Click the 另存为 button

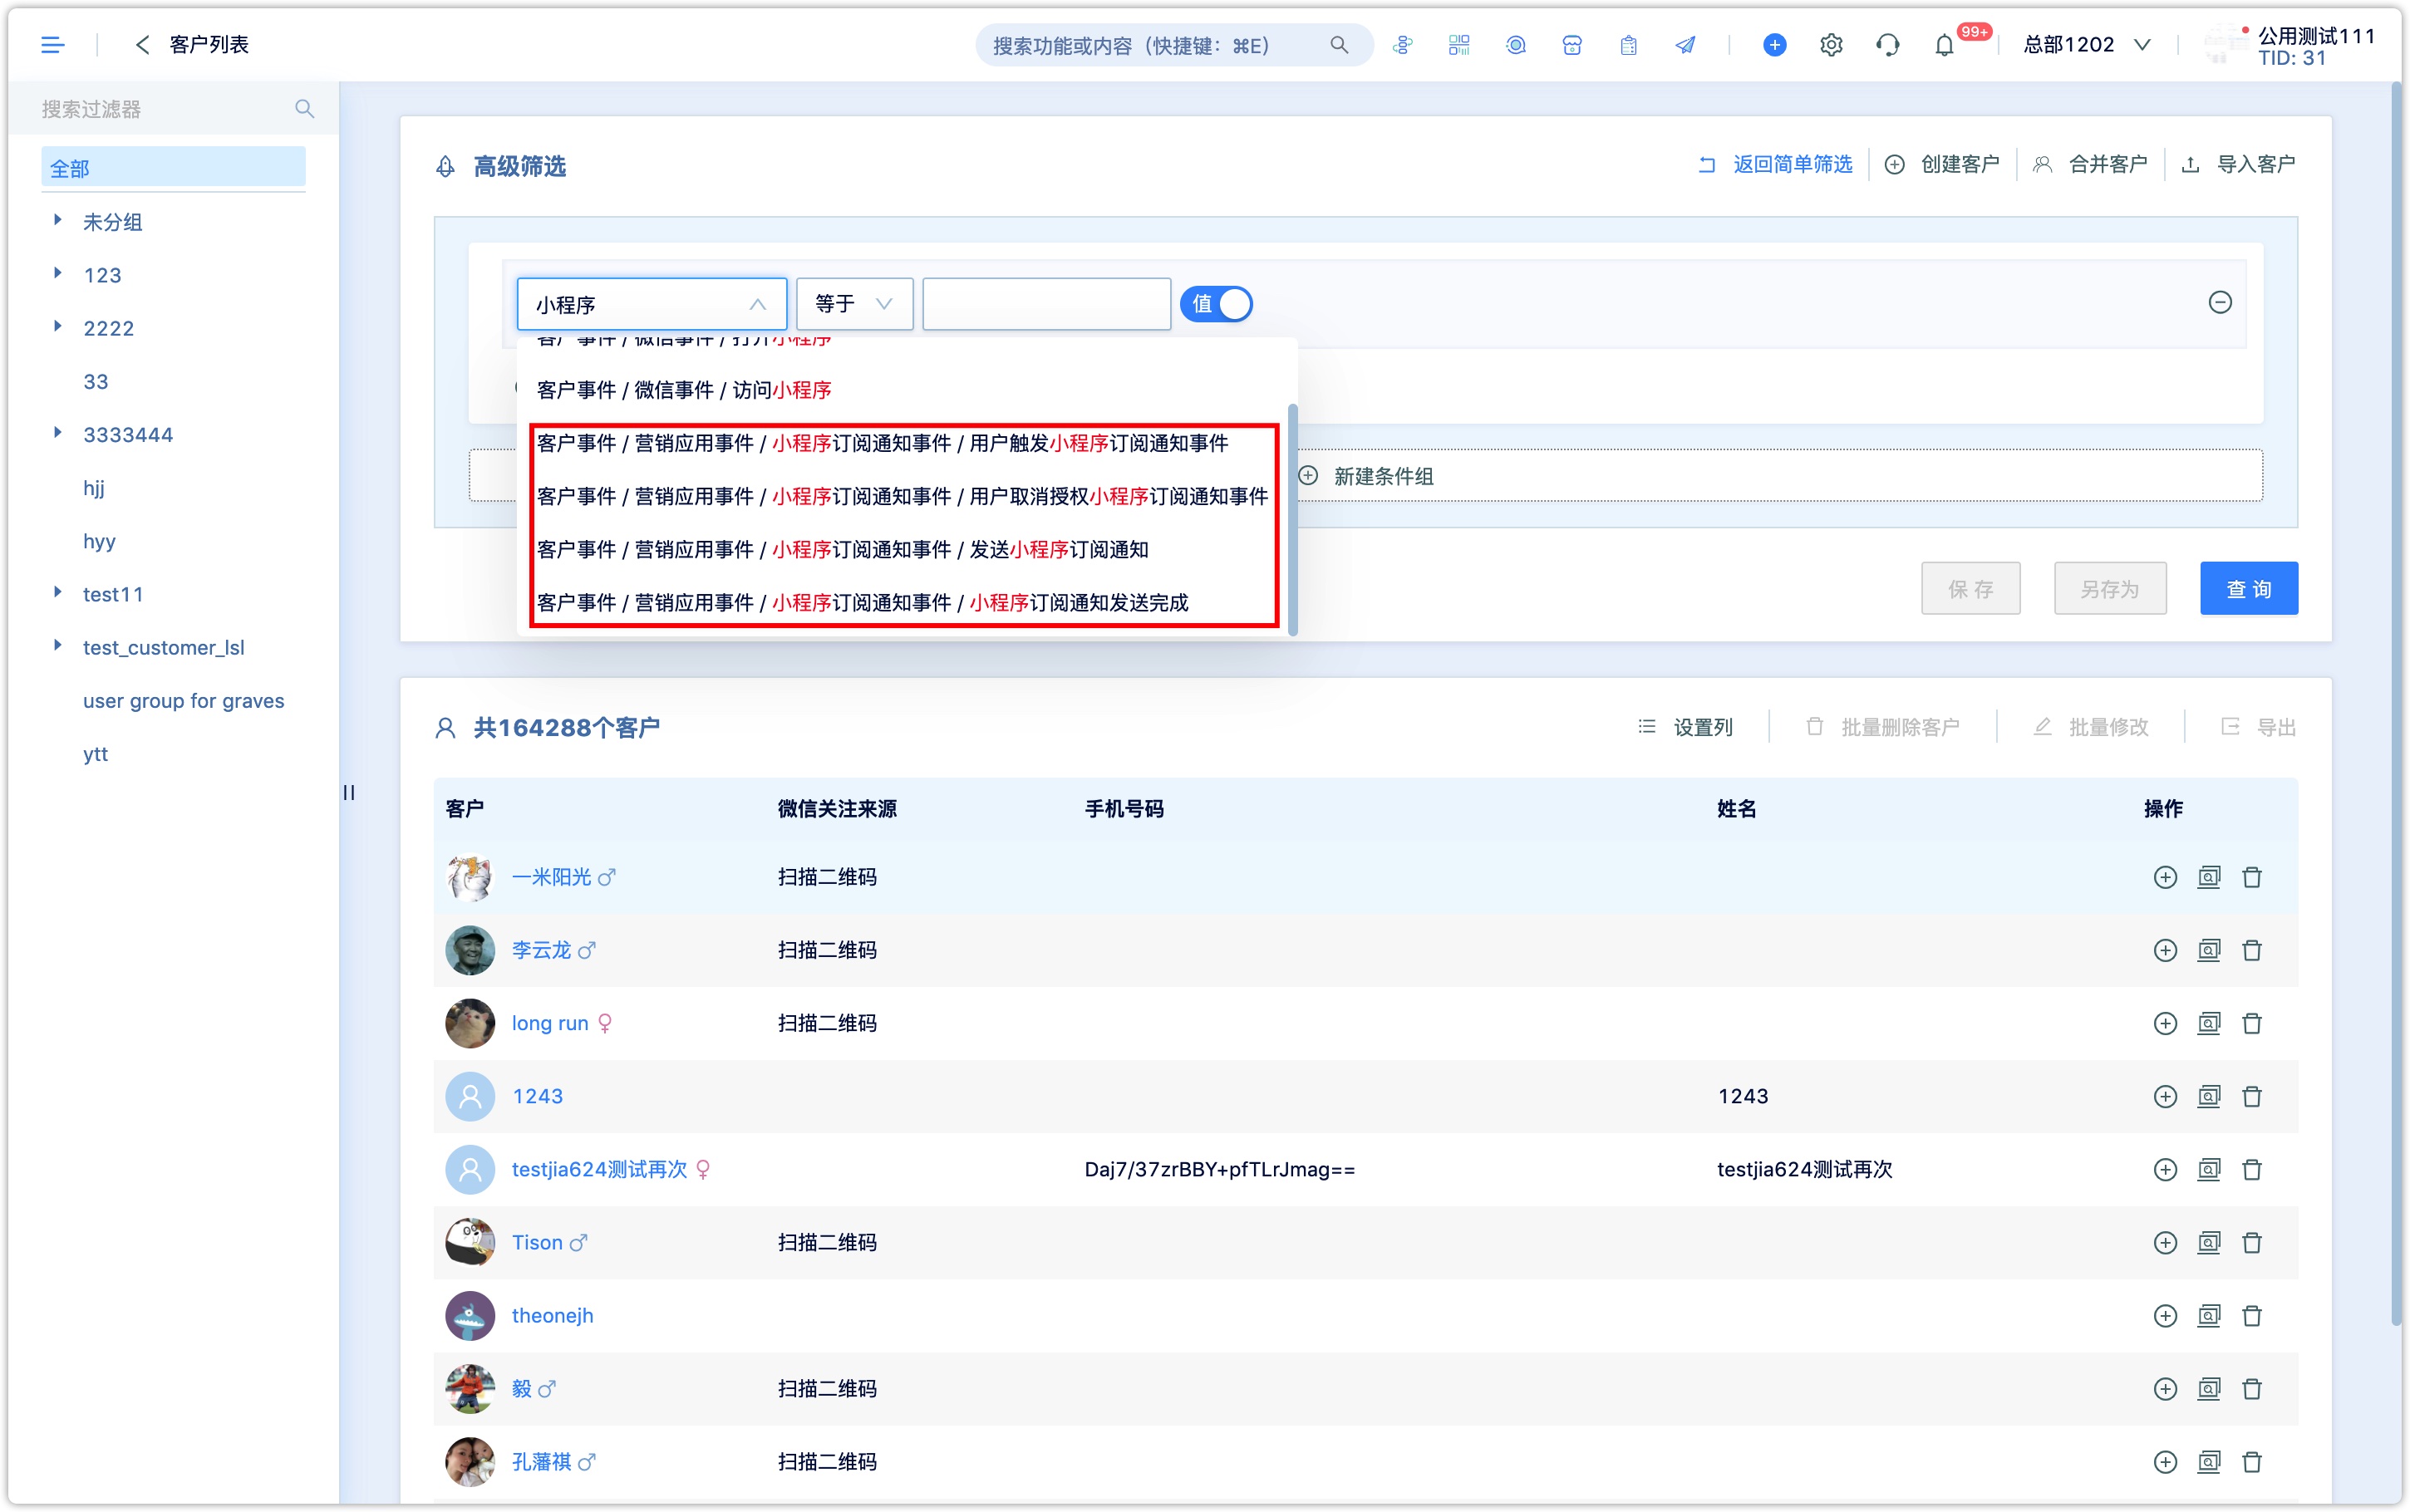[x=2110, y=589]
